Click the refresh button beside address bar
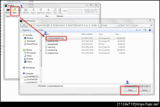The height and width of the screenshot is (107, 160). (x=122, y=25)
